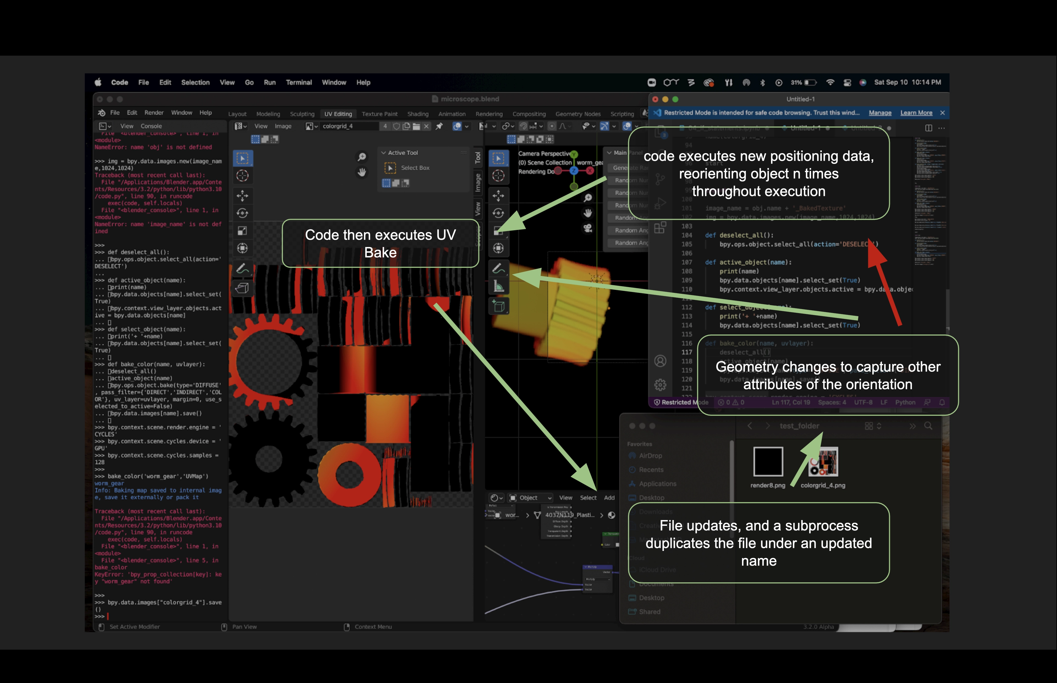Click the red X axis on the viewport gizmo
The height and width of the screenshot is (683, 1057).
pyautogui.click(x=590, y=170)
